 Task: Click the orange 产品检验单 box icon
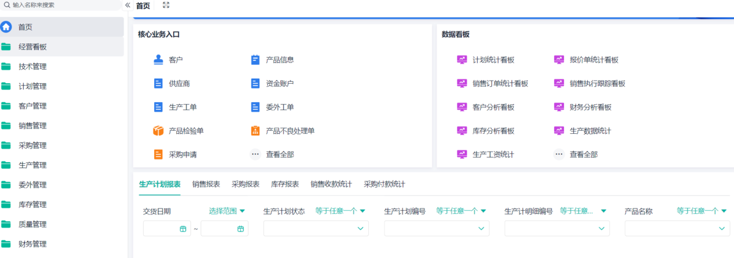(158, 131)
